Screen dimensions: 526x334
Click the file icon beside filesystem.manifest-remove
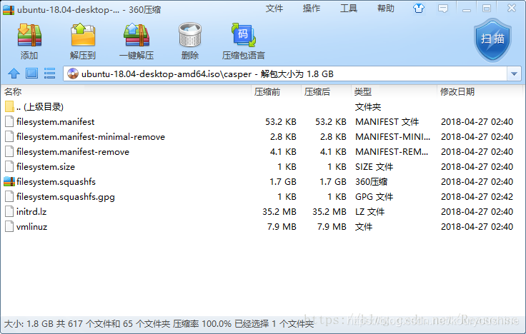point(9,151)
